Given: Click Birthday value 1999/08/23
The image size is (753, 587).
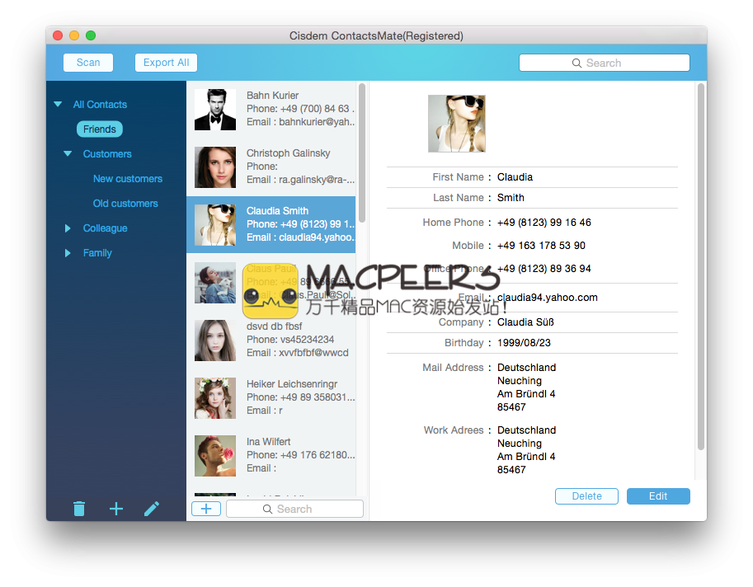Looking at the screenshot, I should click(x=524, y=343).
